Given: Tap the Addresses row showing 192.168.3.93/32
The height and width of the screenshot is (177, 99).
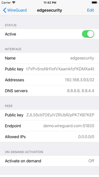Looking at the screenshot, I should [49, 80].
